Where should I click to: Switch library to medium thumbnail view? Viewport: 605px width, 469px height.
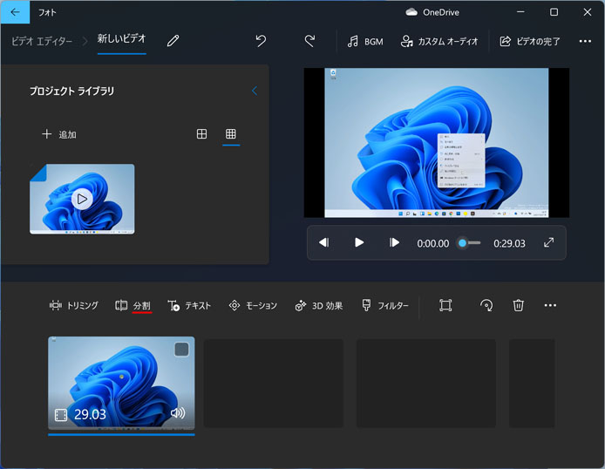(201, 134)
